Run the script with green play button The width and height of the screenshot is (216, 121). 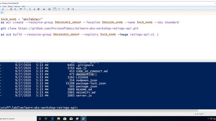[30, 9]
